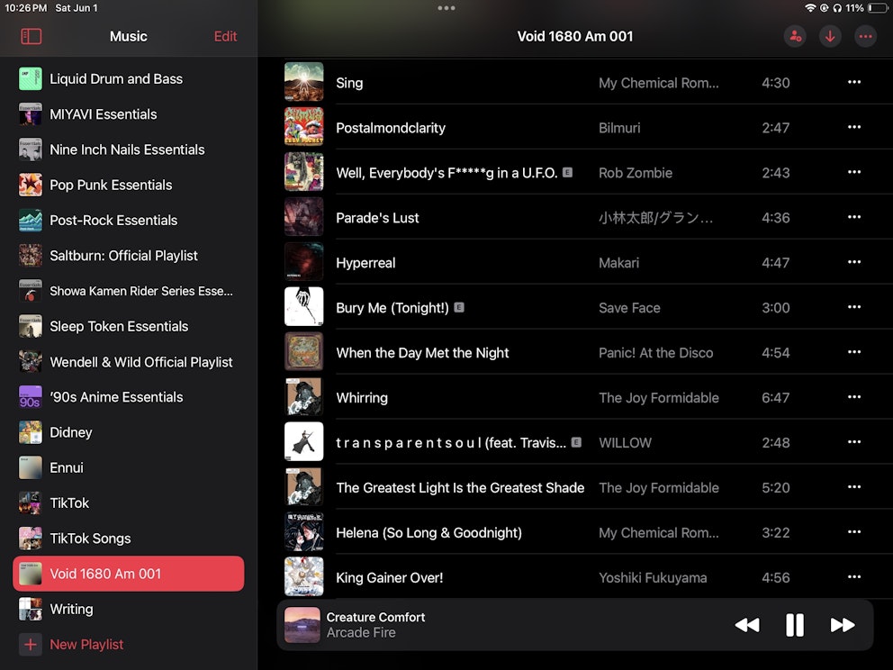Tap the Wi-Fi icon in status bar
This screenshot has width=893, height=670.
(x=810, y=8)
